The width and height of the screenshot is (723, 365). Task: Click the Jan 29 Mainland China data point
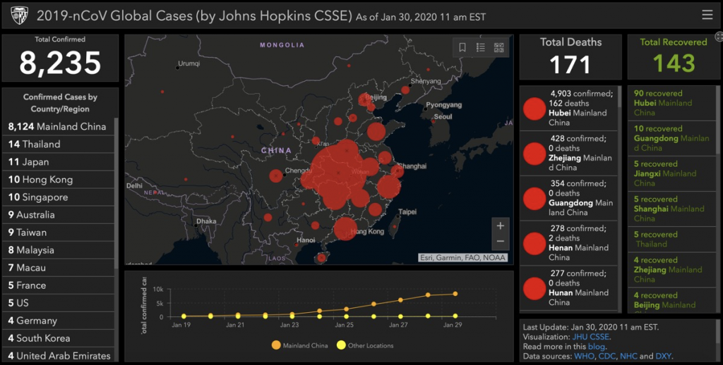[x=455, y=294]
